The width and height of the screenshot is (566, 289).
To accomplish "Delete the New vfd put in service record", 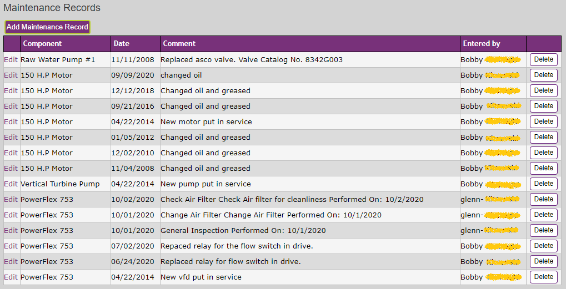I will [544, 277].
